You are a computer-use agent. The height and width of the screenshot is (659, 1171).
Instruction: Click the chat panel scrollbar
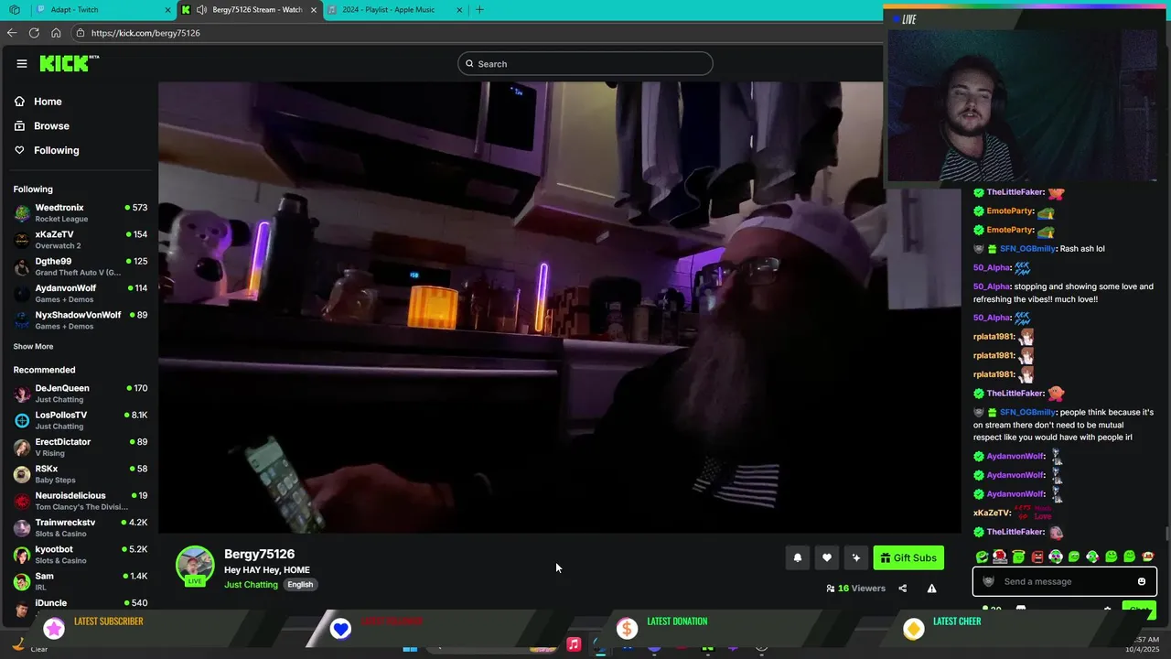point(1166,534)
